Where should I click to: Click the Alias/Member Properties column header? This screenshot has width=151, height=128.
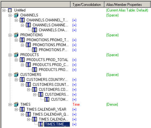click(x=127, y=5)
